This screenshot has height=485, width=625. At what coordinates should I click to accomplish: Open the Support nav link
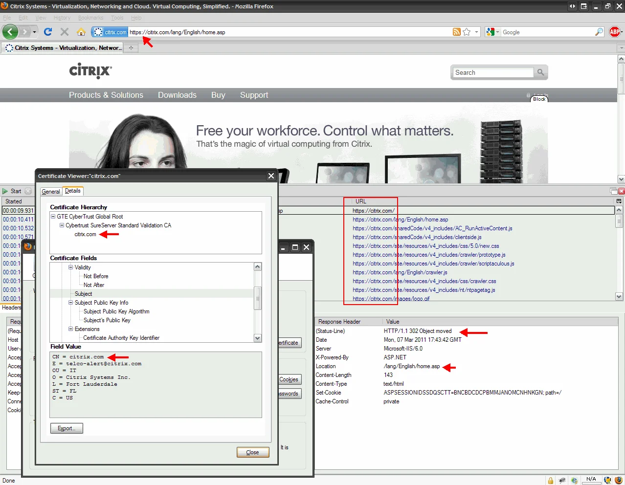(254, 95)
